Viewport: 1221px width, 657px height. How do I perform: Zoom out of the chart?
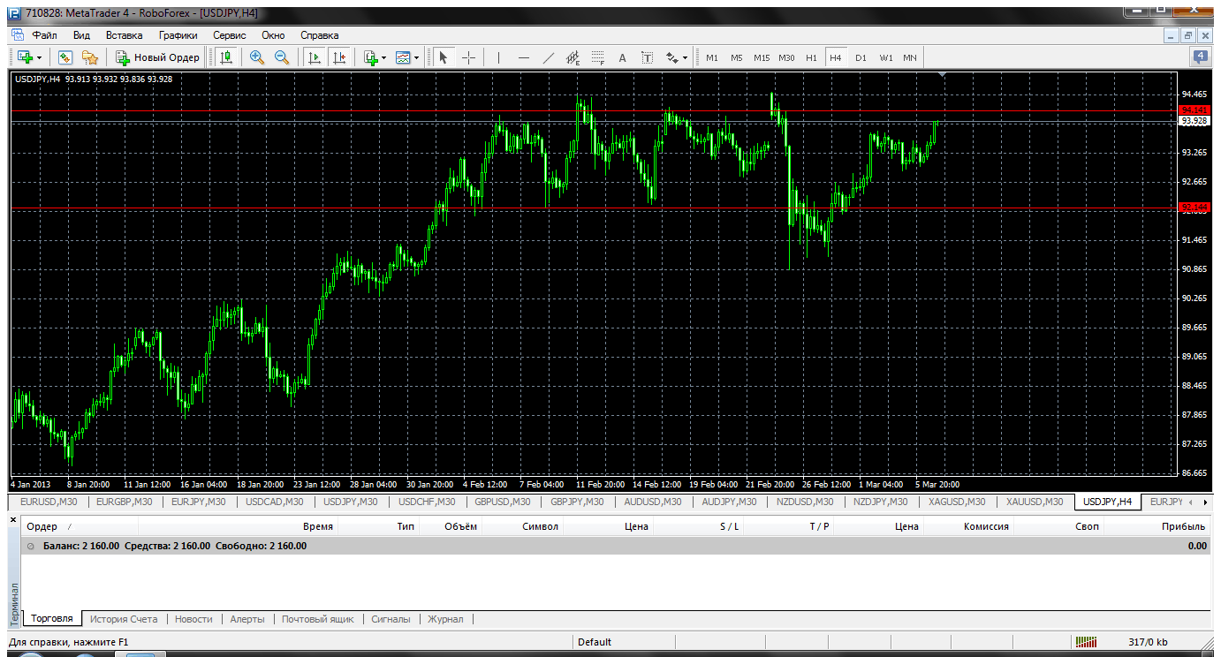[282, 57]
